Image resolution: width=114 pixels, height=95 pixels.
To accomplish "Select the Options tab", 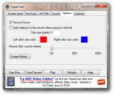I will coord(67,13).
